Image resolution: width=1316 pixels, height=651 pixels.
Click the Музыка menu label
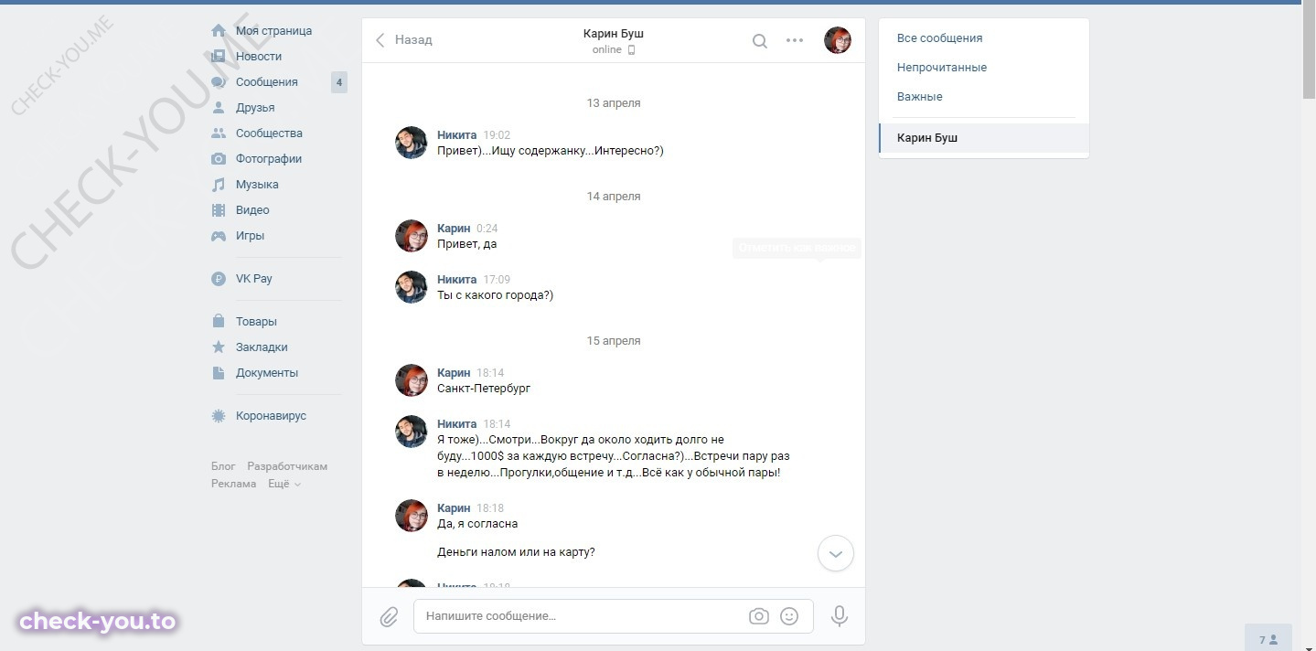tap(258, 185)
